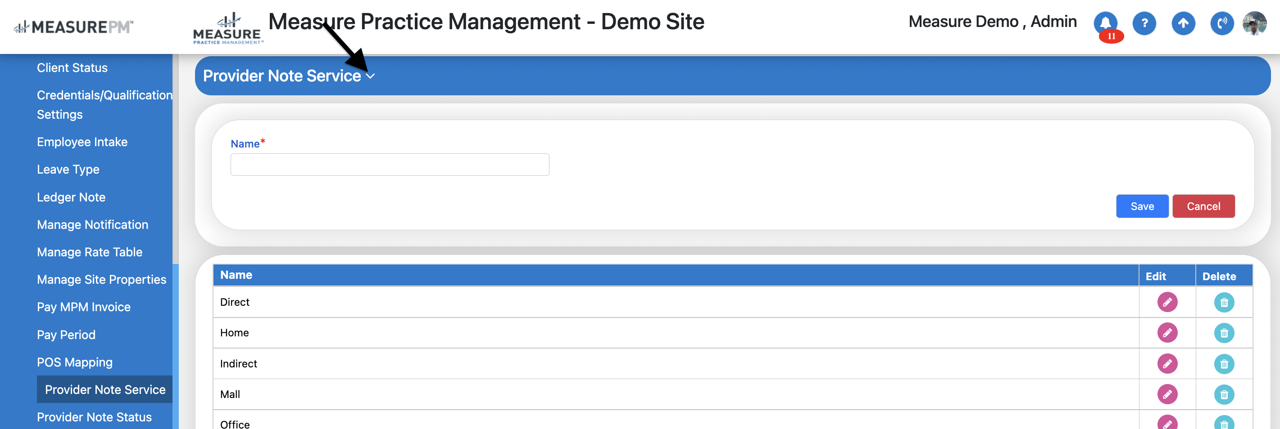Open the notifications bell icon
1280x429 pixels.
tap(1105, 23)
